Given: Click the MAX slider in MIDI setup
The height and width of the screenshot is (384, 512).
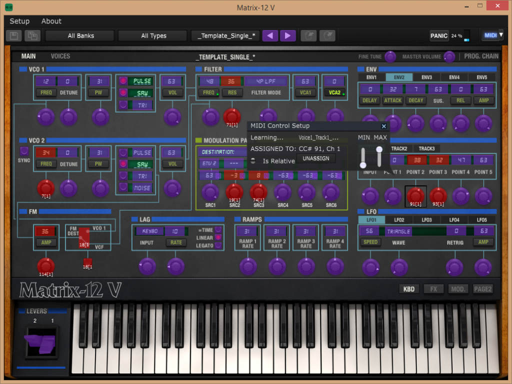Looking at the screenshot, I should point(379,156).
